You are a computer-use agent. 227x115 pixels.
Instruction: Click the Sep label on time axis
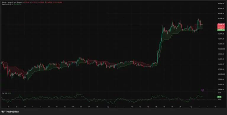(x=191, y=107)
